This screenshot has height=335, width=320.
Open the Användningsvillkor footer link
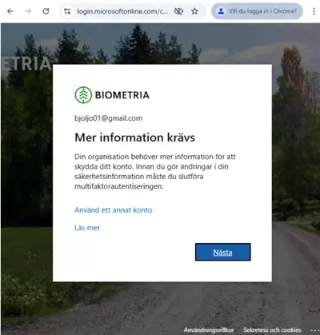point(209,330)
